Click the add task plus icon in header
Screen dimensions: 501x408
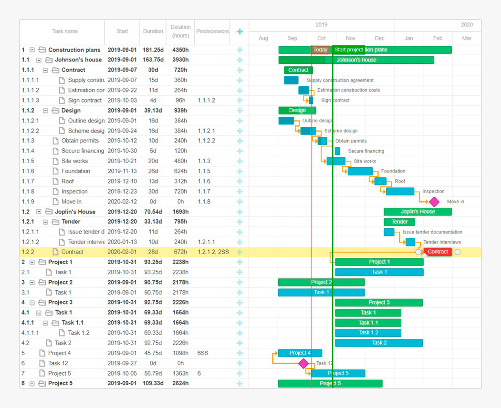click(x=240, y=31)
